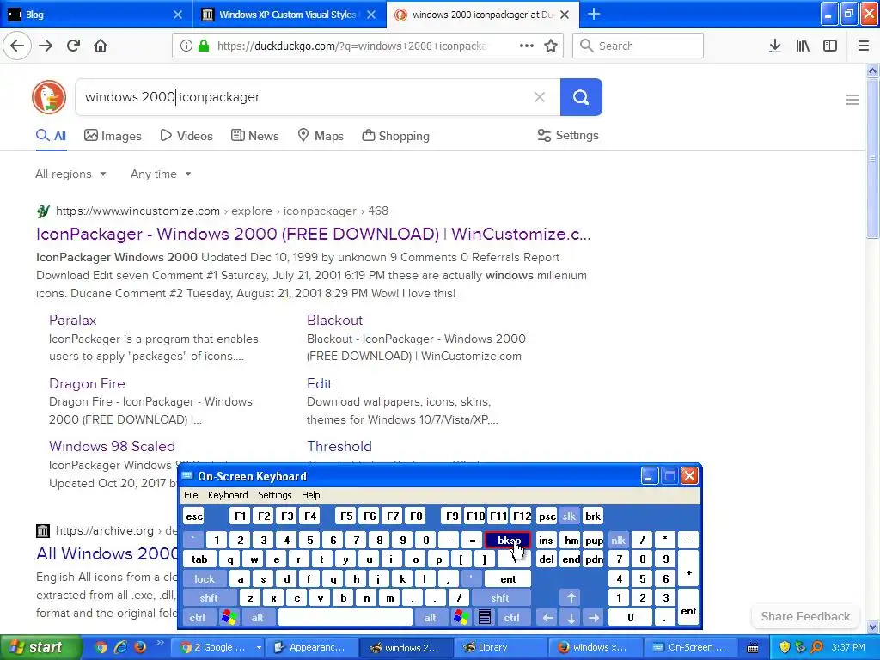Open the On-Screen Keyboard File menu
Image resolution: width=880 pixels, height=660 pixels.
pyautogui.click(x=191, y=495)
